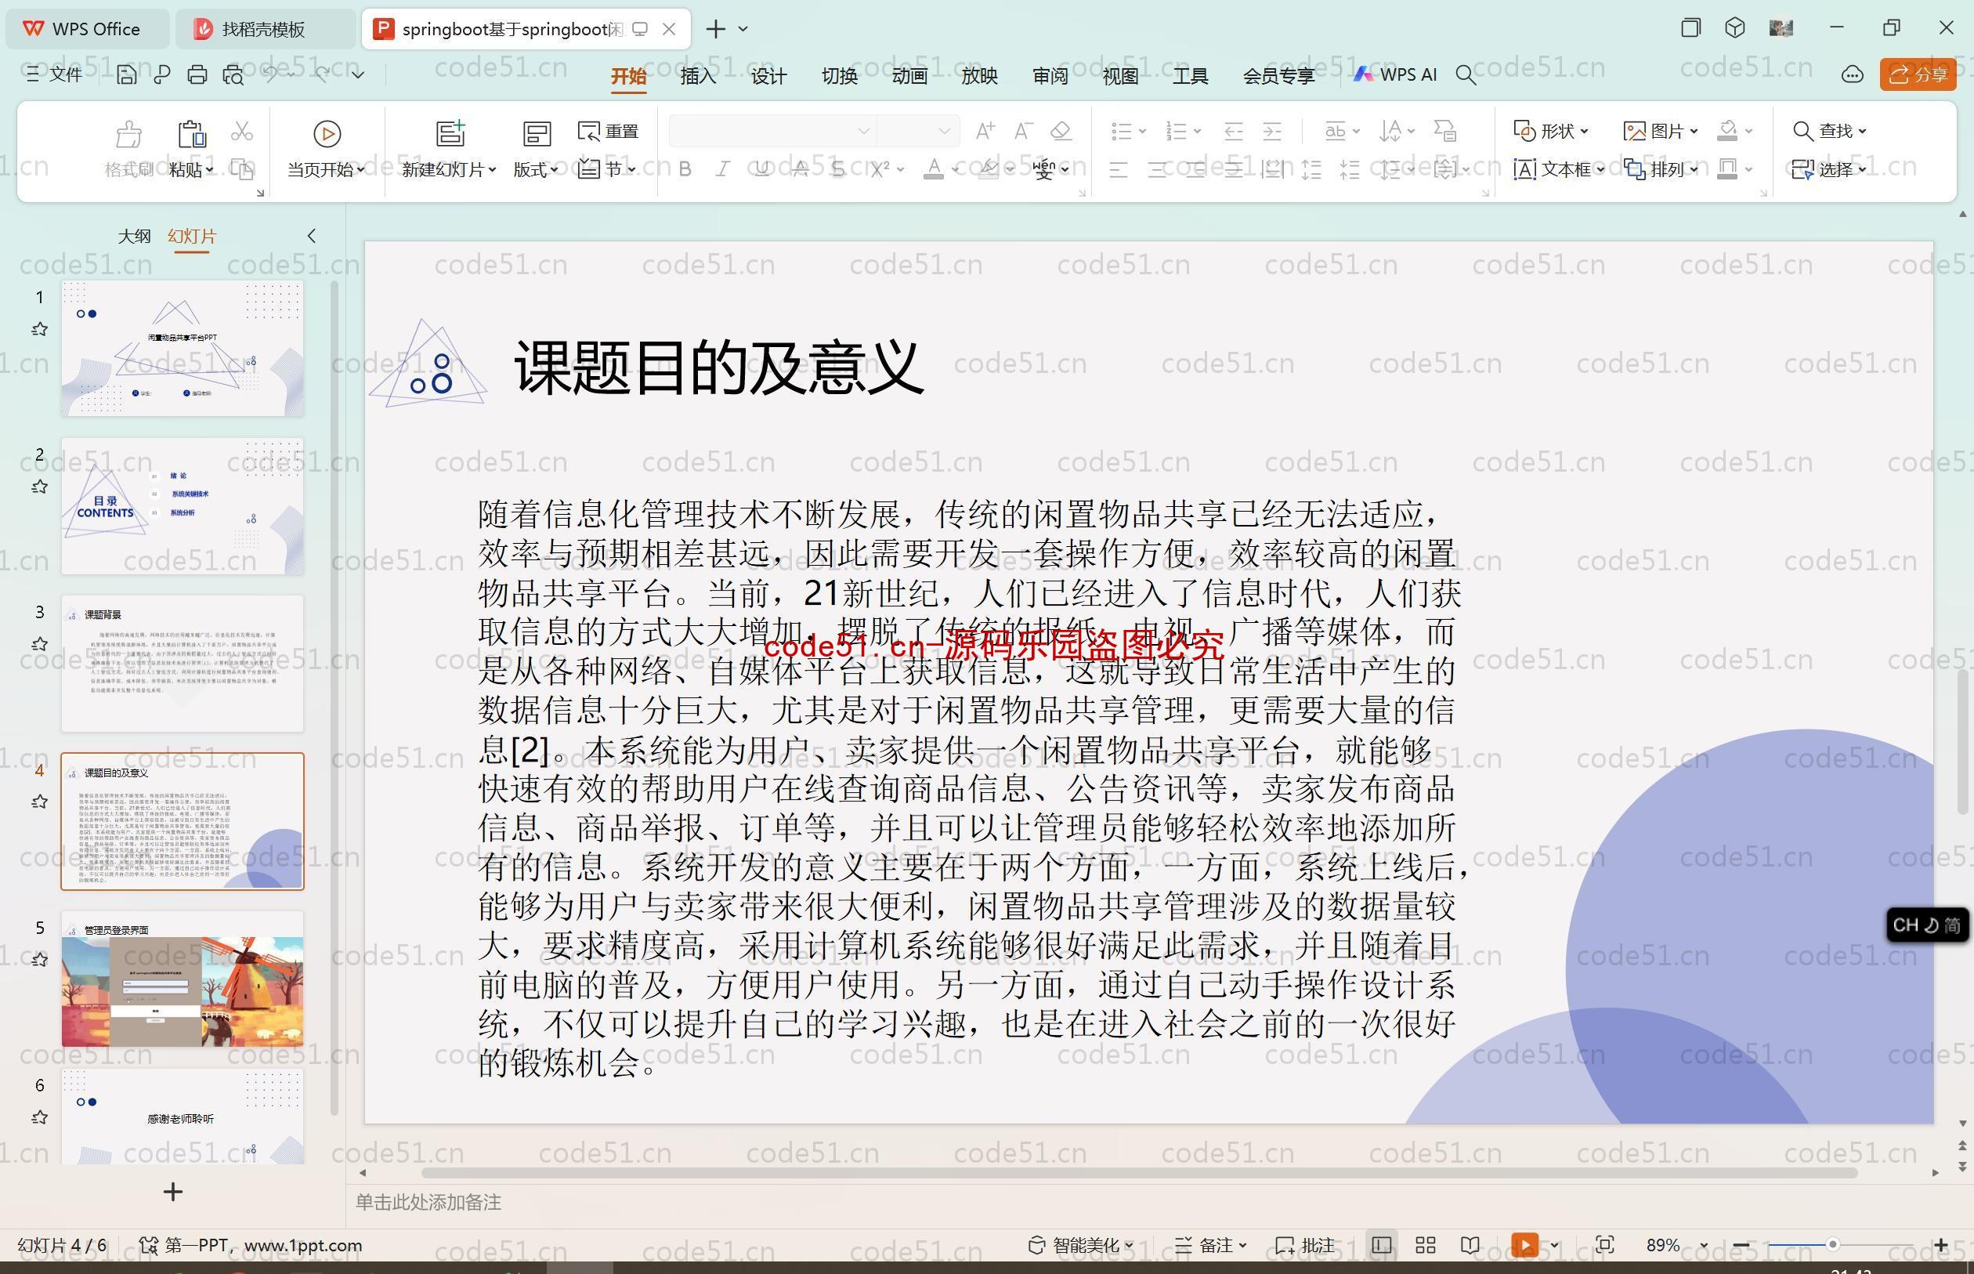The width and height of the screenshot is (1974, 1274).
Task: Open the Arrange (排列) dropdown
Action: pyautogui.click(x=1661, y=169)
